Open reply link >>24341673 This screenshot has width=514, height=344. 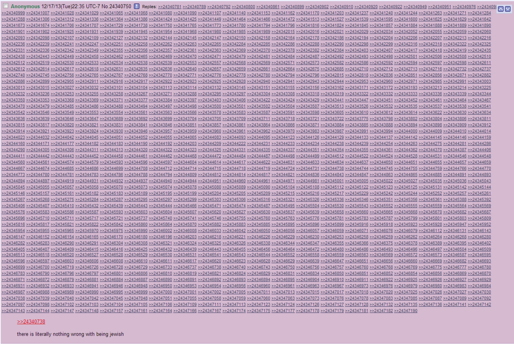point(13,26)
